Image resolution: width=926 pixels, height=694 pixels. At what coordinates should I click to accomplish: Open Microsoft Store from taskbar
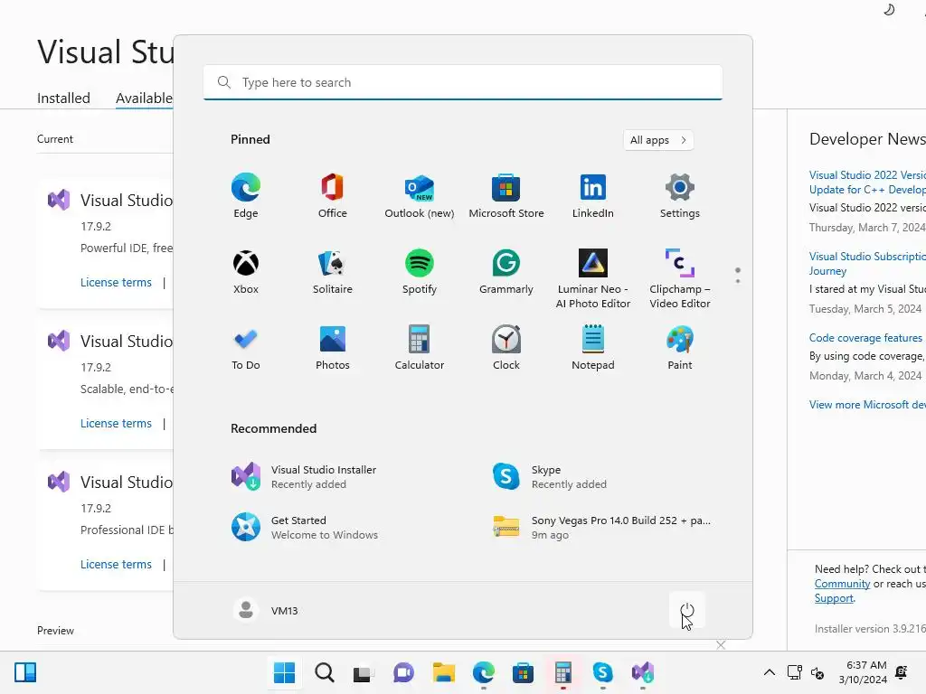523,672
